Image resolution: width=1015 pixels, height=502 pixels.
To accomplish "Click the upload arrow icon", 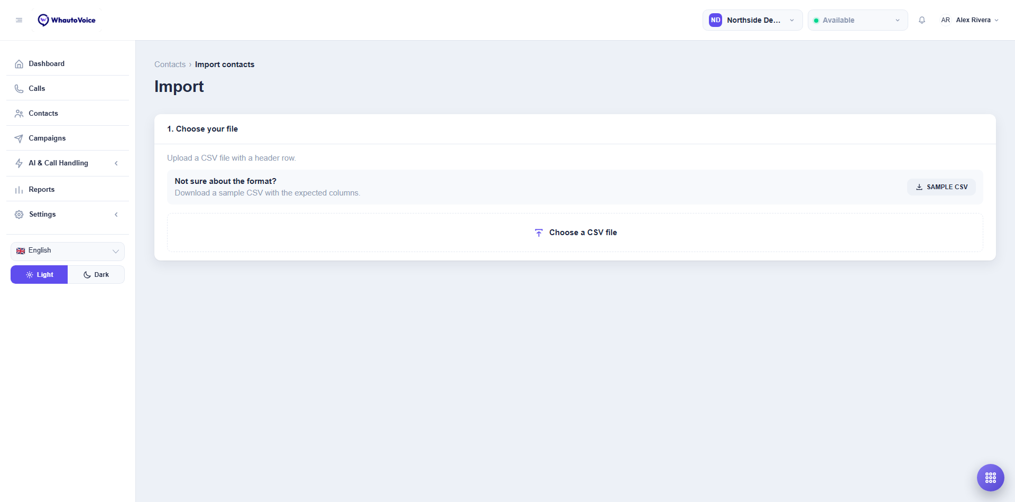I will point(539,233).
